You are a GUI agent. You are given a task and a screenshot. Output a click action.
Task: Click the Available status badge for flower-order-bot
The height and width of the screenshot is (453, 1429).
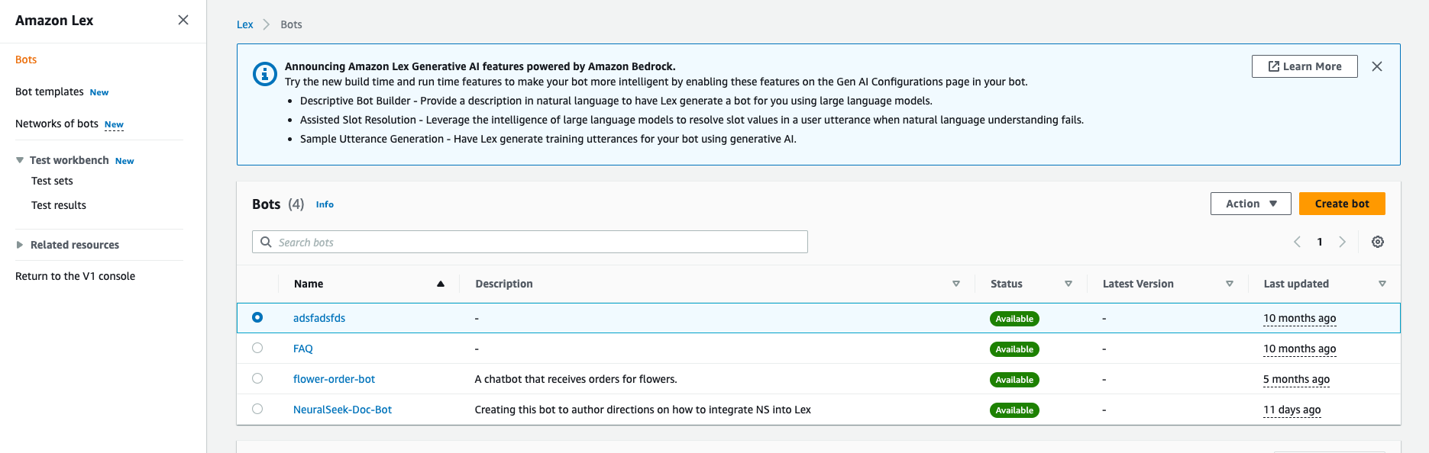[1014, 380]
